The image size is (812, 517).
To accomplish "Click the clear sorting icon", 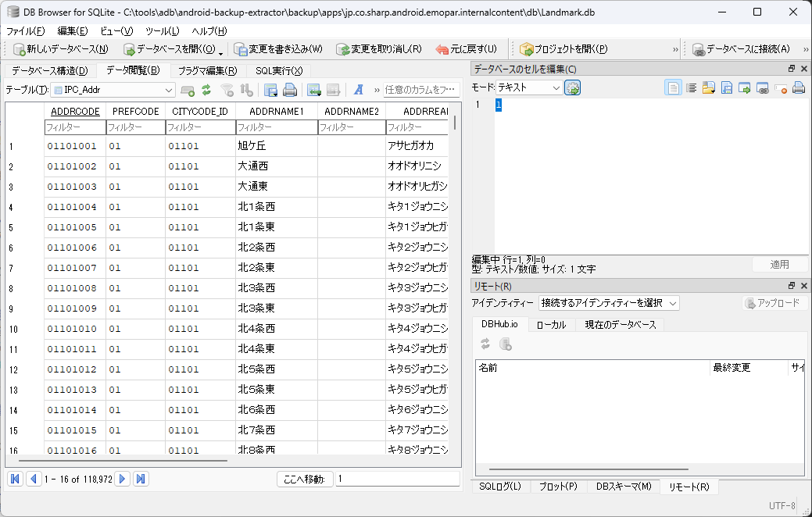I will tap(246, 90).
